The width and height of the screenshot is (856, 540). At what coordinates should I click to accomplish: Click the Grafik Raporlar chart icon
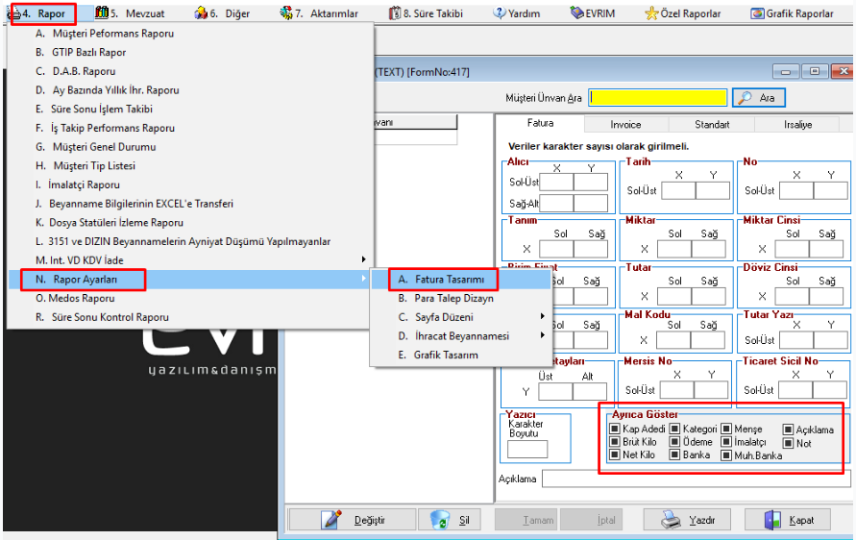tap(757, 13)
